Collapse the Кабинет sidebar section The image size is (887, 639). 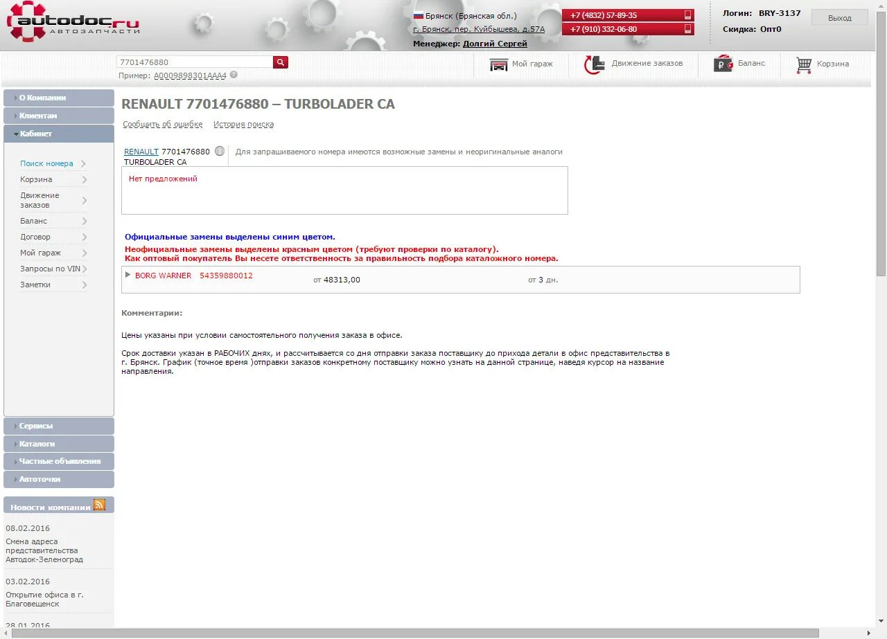[x=59, y=134]
